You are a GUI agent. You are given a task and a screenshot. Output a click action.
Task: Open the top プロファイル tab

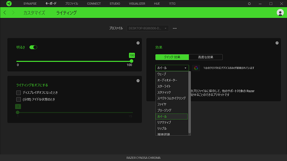click(x=71, y=4)
